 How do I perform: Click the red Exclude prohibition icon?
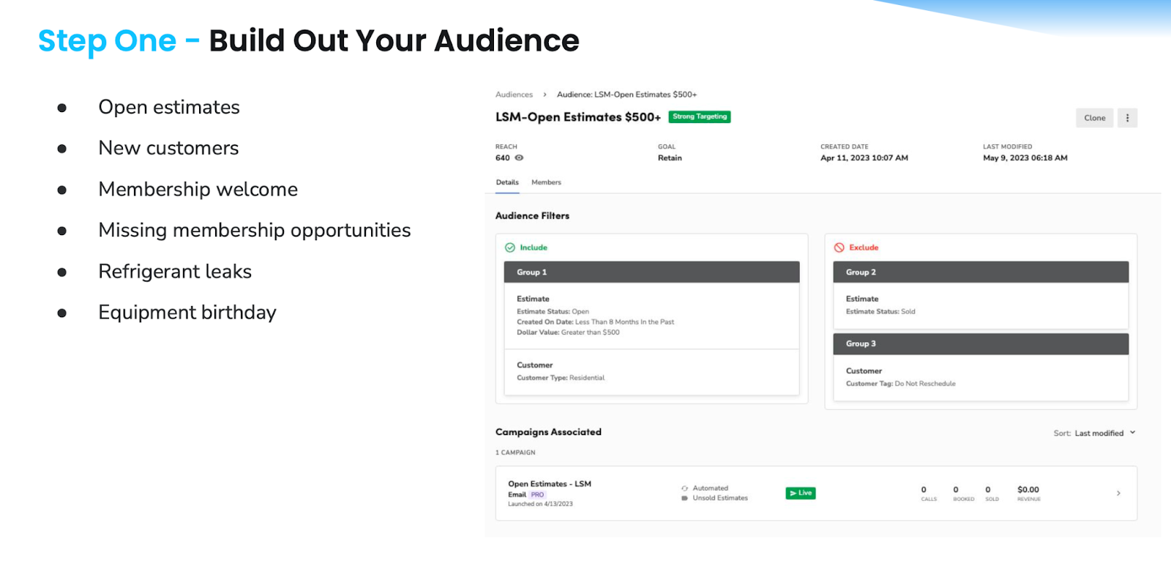click(840, 248)
